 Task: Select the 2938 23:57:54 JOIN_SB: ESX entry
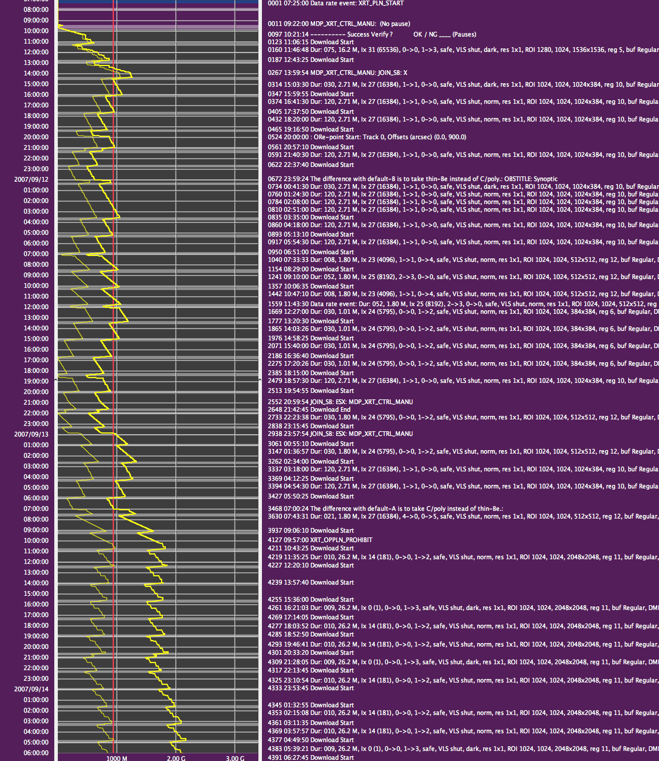click(x=340, y=434)
